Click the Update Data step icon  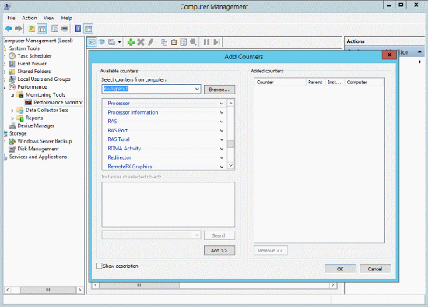coord(217,42)
